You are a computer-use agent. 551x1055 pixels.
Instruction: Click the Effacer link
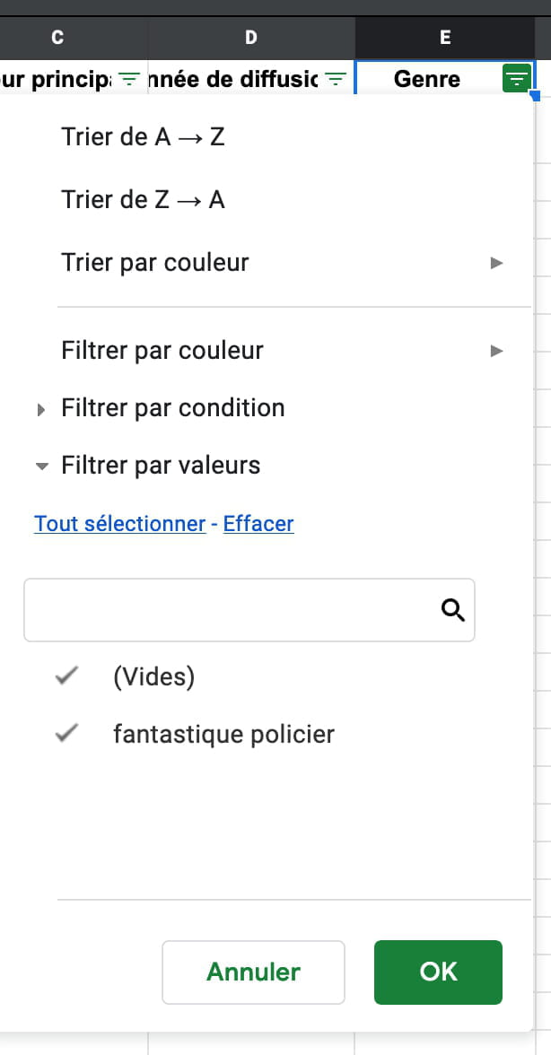(258, 524)
